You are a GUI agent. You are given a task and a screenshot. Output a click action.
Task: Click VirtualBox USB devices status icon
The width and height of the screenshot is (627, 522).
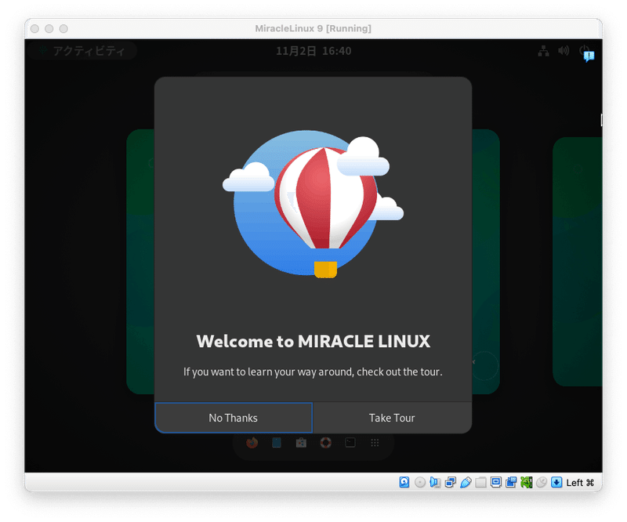[x=466, y=482]
